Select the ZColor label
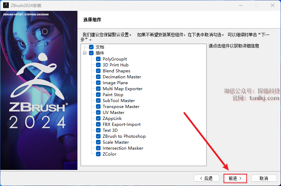The image size is (281, 186). tap(109, 154)
